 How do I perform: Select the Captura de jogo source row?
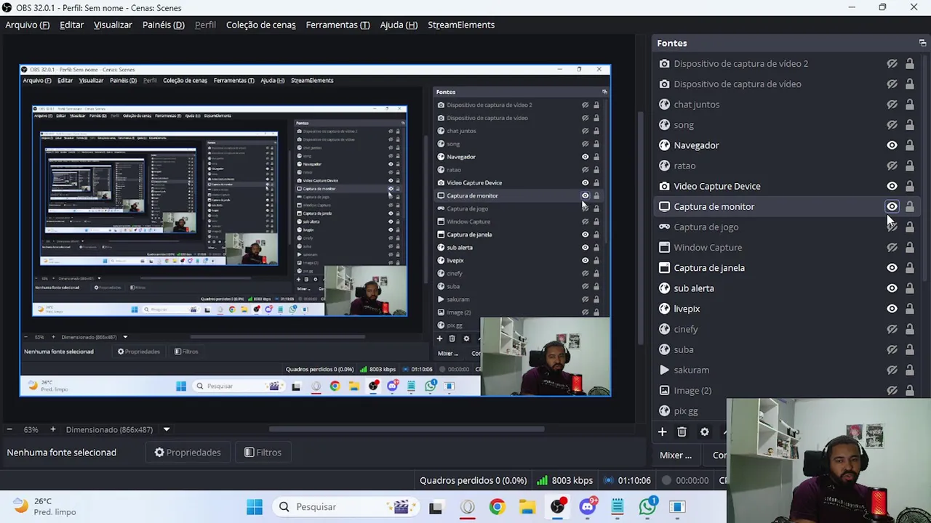(x=786, y=227)
